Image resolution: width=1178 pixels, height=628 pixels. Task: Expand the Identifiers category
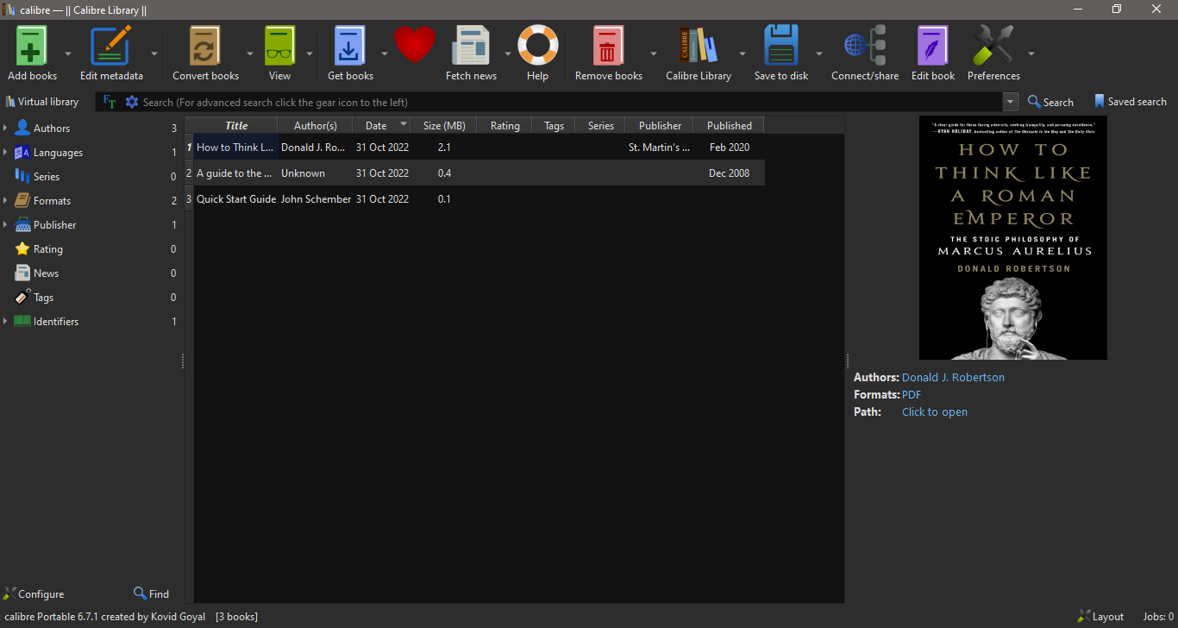[x=5, y=321]
